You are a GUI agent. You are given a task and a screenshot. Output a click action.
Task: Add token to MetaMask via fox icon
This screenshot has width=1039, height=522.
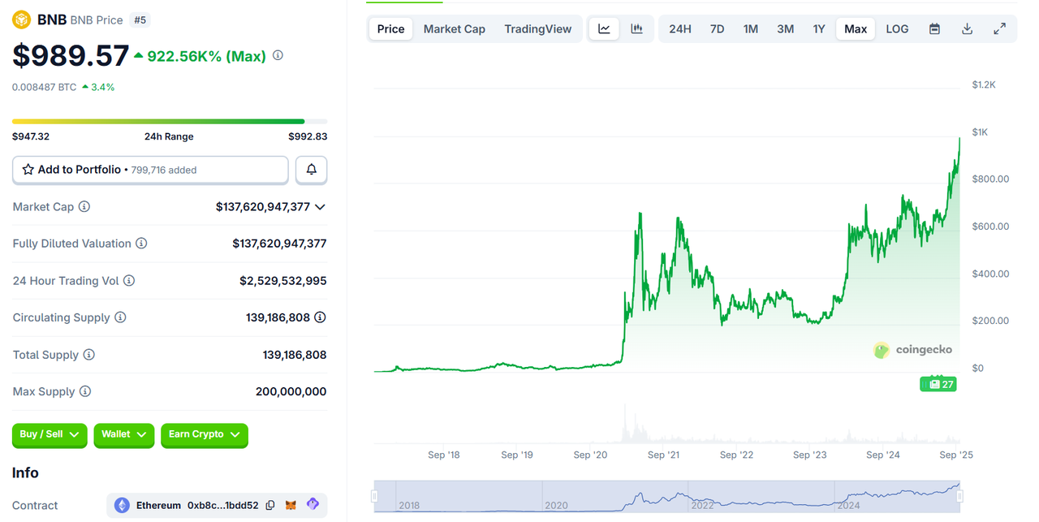point(291,505)
